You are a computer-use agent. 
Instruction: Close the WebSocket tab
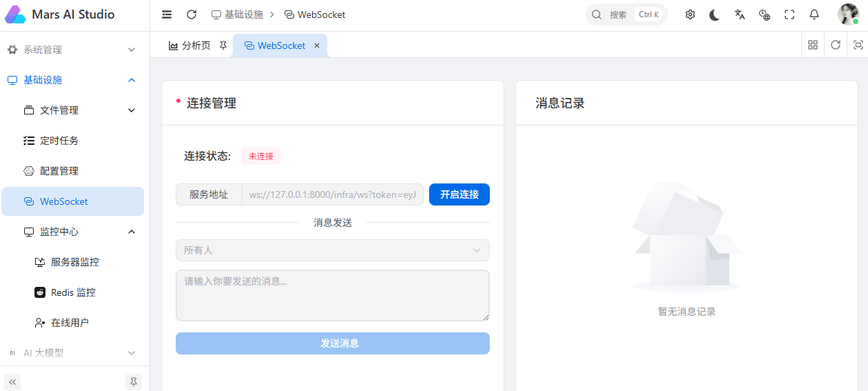pos(317,46)
